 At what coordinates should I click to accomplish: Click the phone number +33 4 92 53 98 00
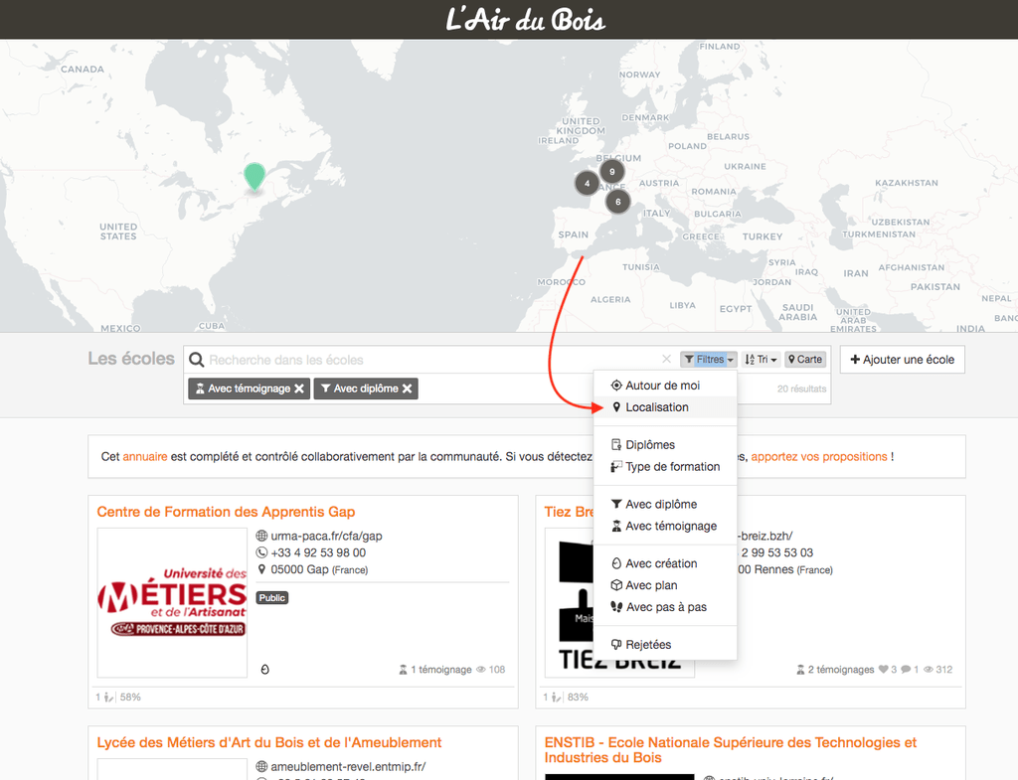(x=318, y=552)
